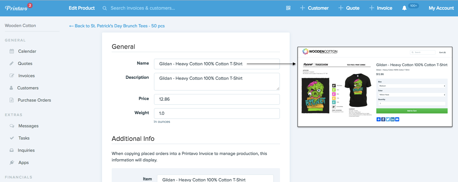Click the Item input field

tap(215, 178)
